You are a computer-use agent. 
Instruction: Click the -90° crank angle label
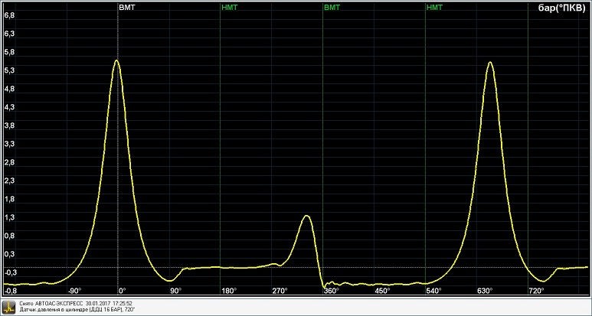point(74,291)
